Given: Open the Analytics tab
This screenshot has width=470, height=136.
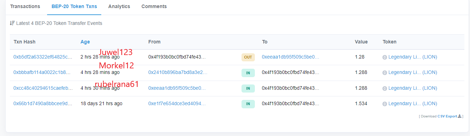Looking at the screenshot, I should tap(119, 6).
